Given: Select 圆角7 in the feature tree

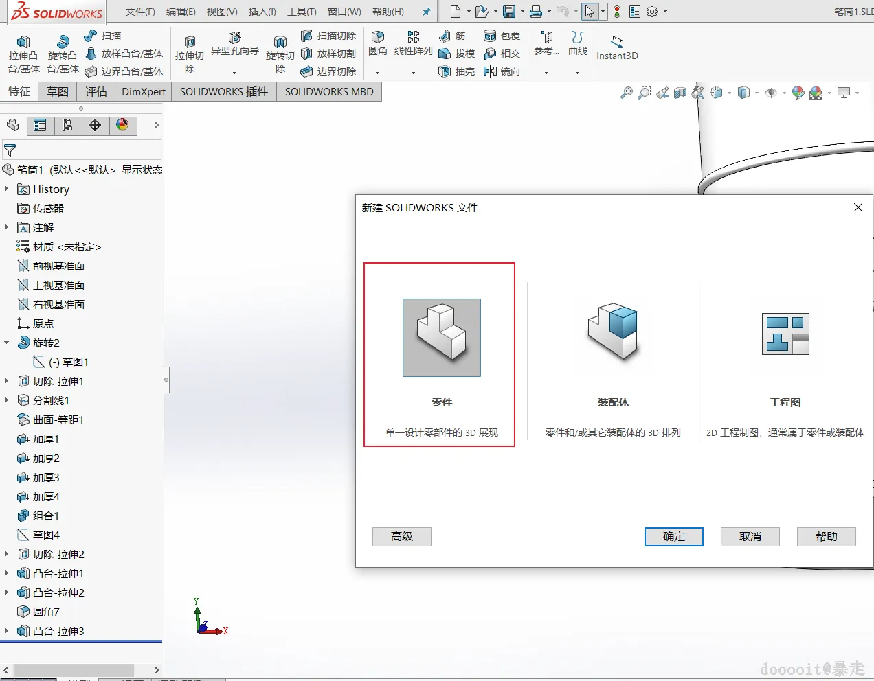Looking at the screenshot, I should (38, 612).
